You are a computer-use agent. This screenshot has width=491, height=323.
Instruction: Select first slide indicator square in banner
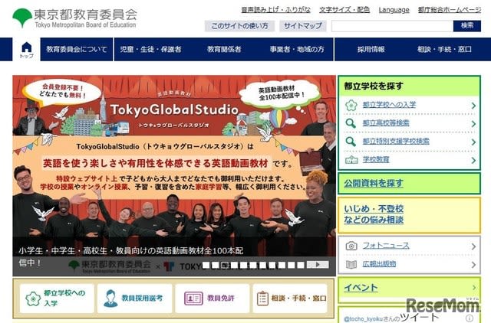[206, 265]
